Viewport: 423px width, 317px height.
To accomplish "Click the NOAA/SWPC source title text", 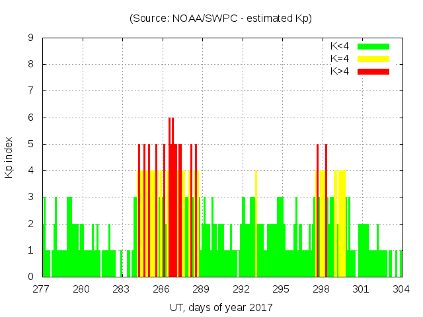I will (x=221, y=18).
